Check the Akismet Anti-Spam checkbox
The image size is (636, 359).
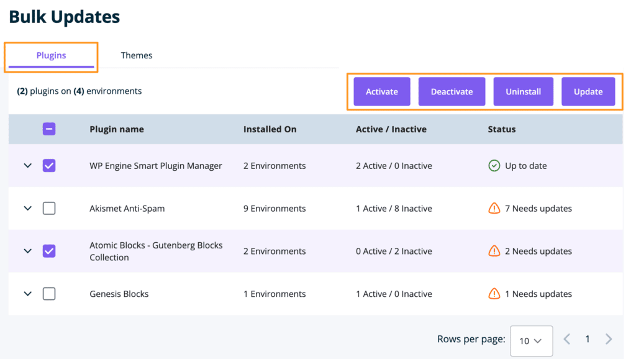(49, 209)
